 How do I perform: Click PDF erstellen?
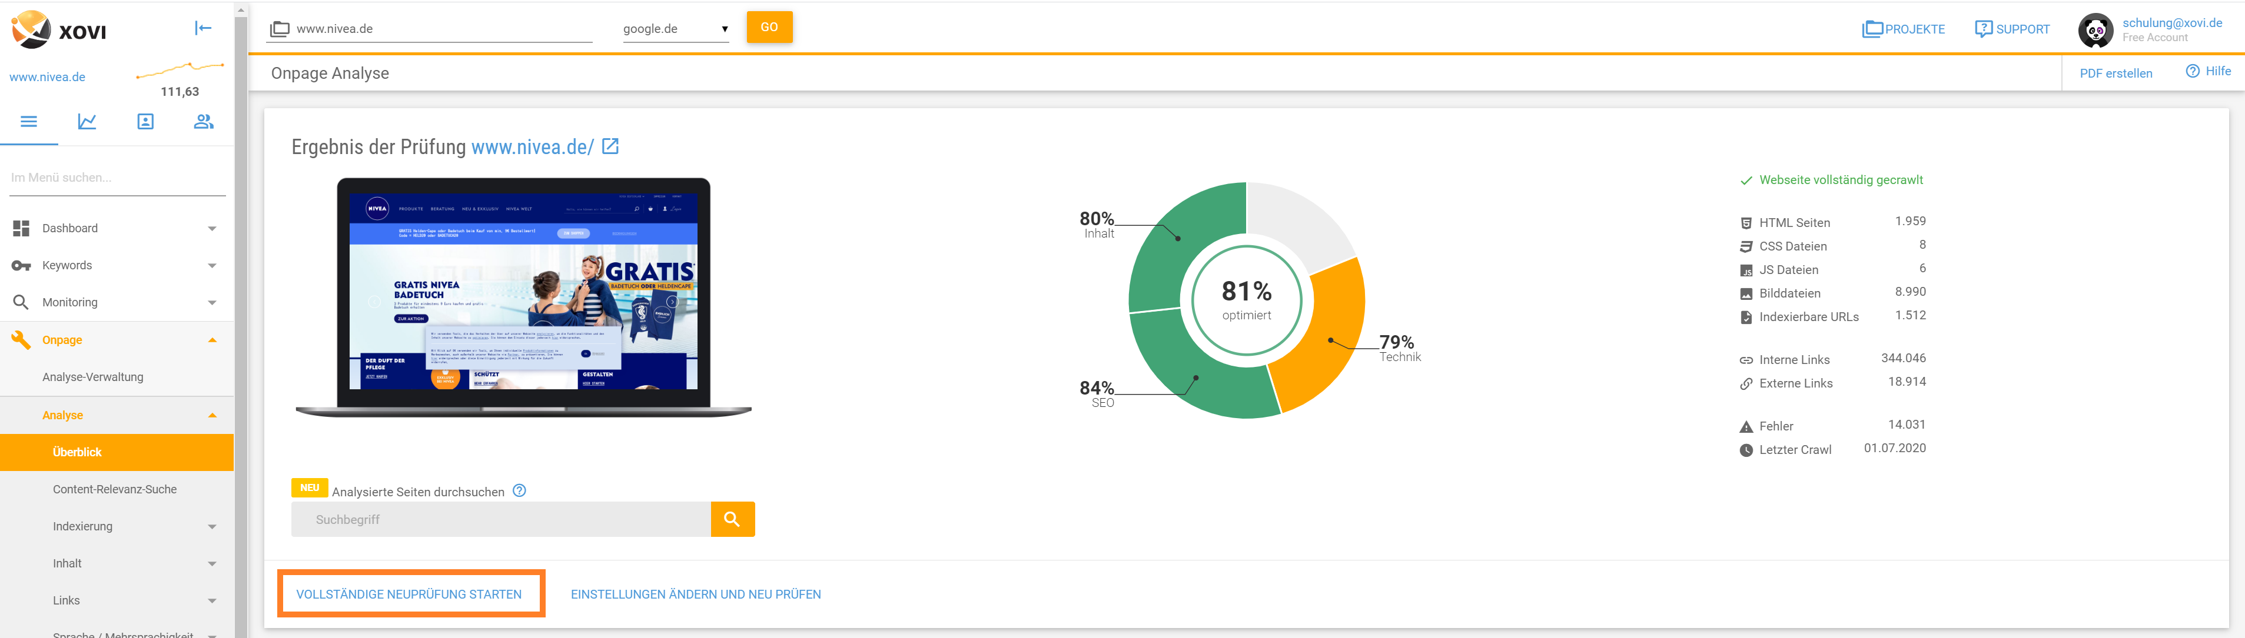2116,74
